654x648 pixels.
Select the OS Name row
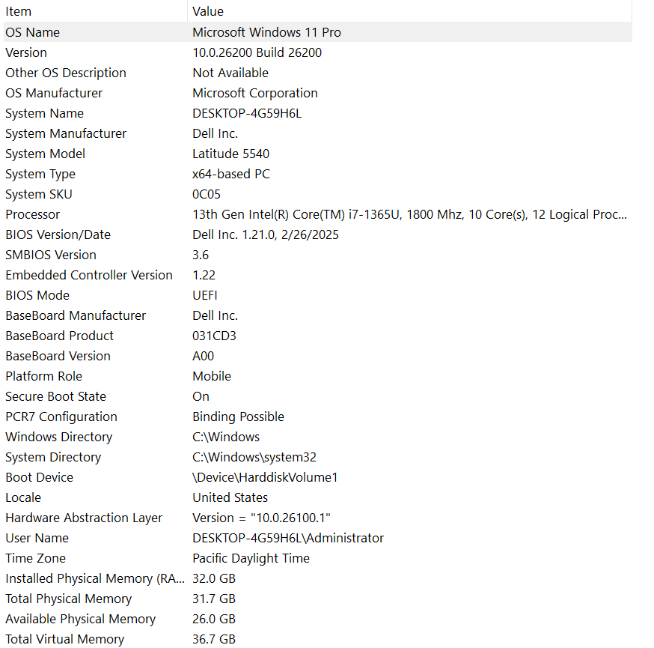(x=318, y=32)
